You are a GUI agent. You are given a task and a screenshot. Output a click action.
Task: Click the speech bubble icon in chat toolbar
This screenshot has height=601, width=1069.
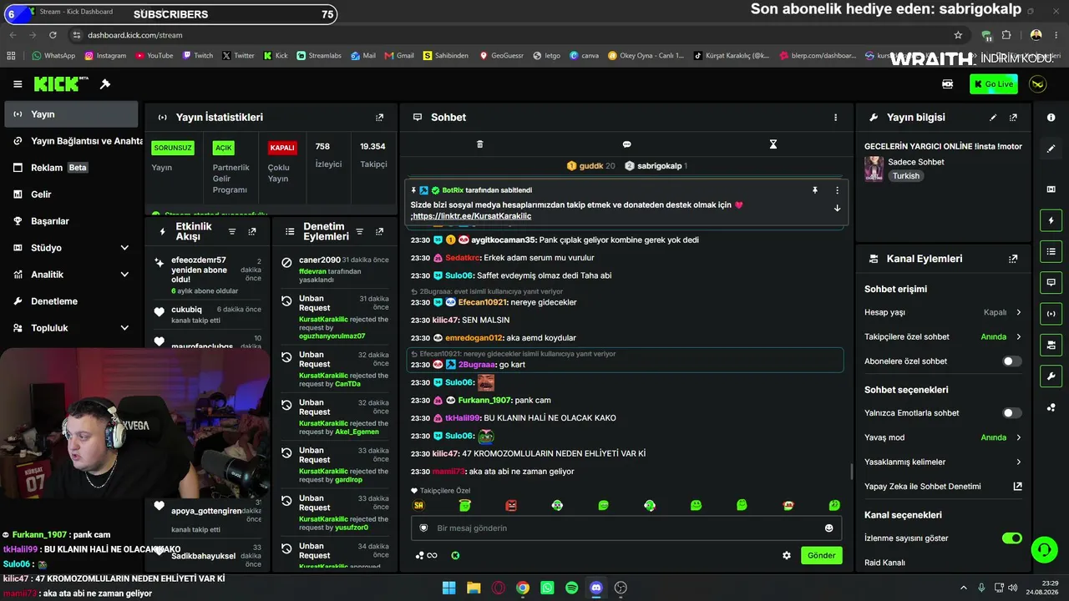626,144
